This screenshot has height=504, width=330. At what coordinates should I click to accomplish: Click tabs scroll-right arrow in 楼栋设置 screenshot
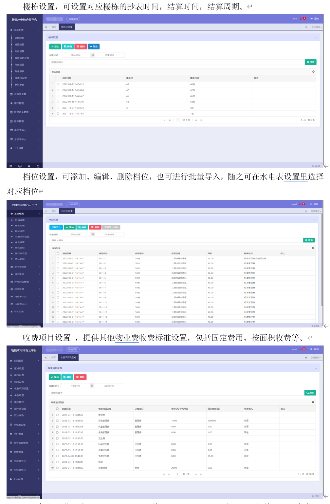click(x=306, y=27)
